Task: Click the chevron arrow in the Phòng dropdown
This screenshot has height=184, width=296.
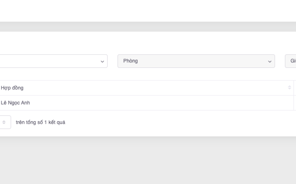Action: click(x=269, y=61)
